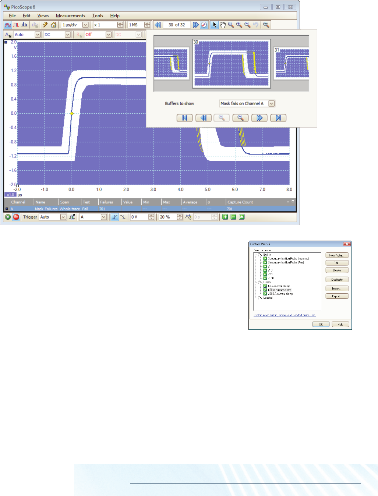Open Channel A options icon
The width and height of the screenshot is (378, 496).
point(8,35)
